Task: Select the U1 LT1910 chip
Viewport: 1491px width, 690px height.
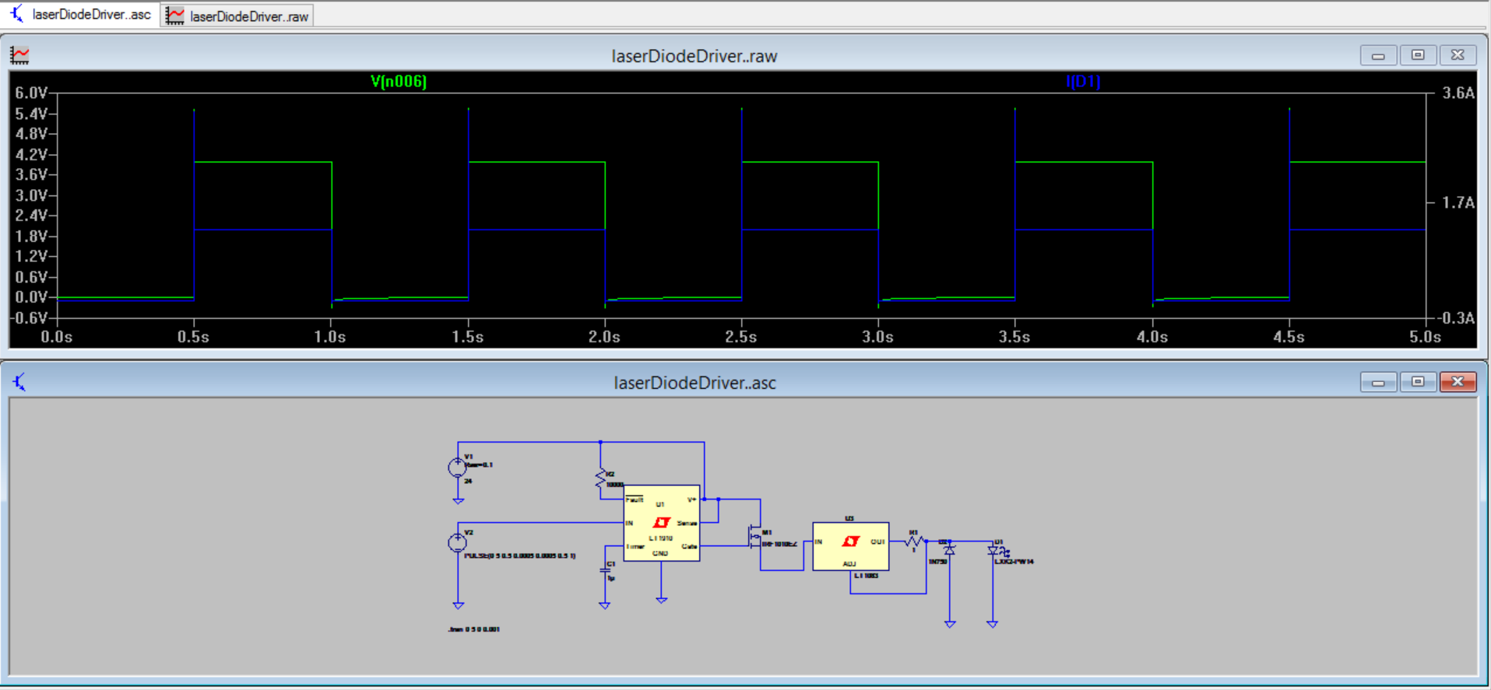Action: coord(662,523)
